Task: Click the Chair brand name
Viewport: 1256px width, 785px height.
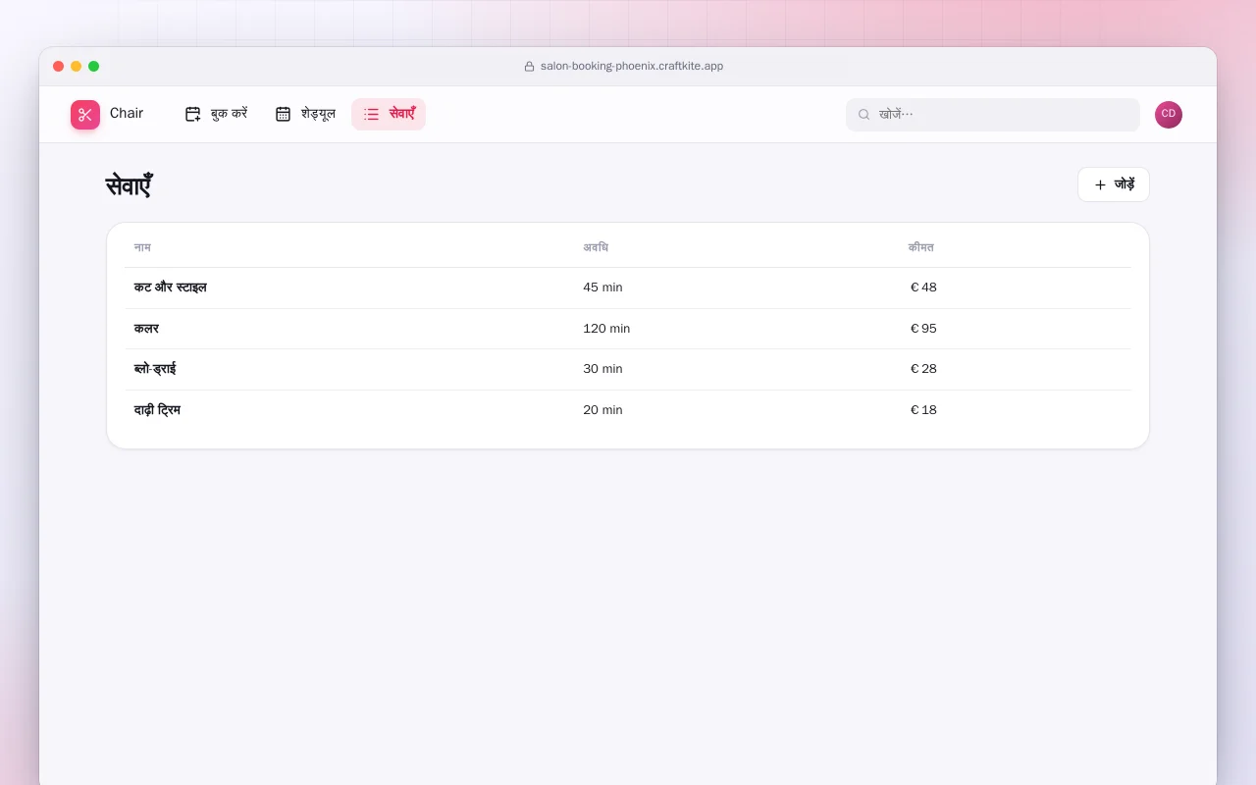Action: click(127, 114)
